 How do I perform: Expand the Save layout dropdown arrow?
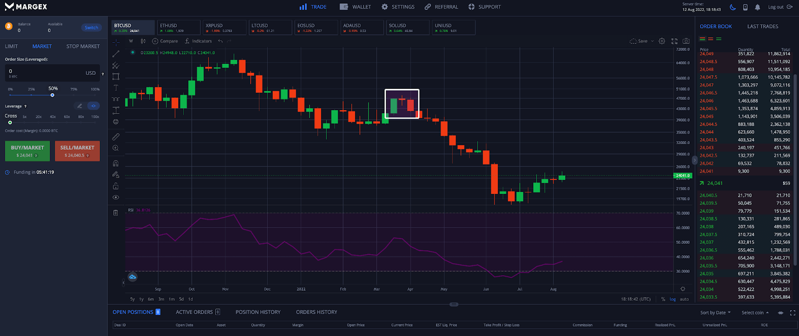click(x=652, y=41)
